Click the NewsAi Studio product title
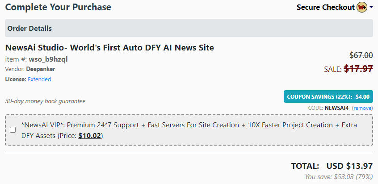 pyautogui.click(x=109, y=48)
